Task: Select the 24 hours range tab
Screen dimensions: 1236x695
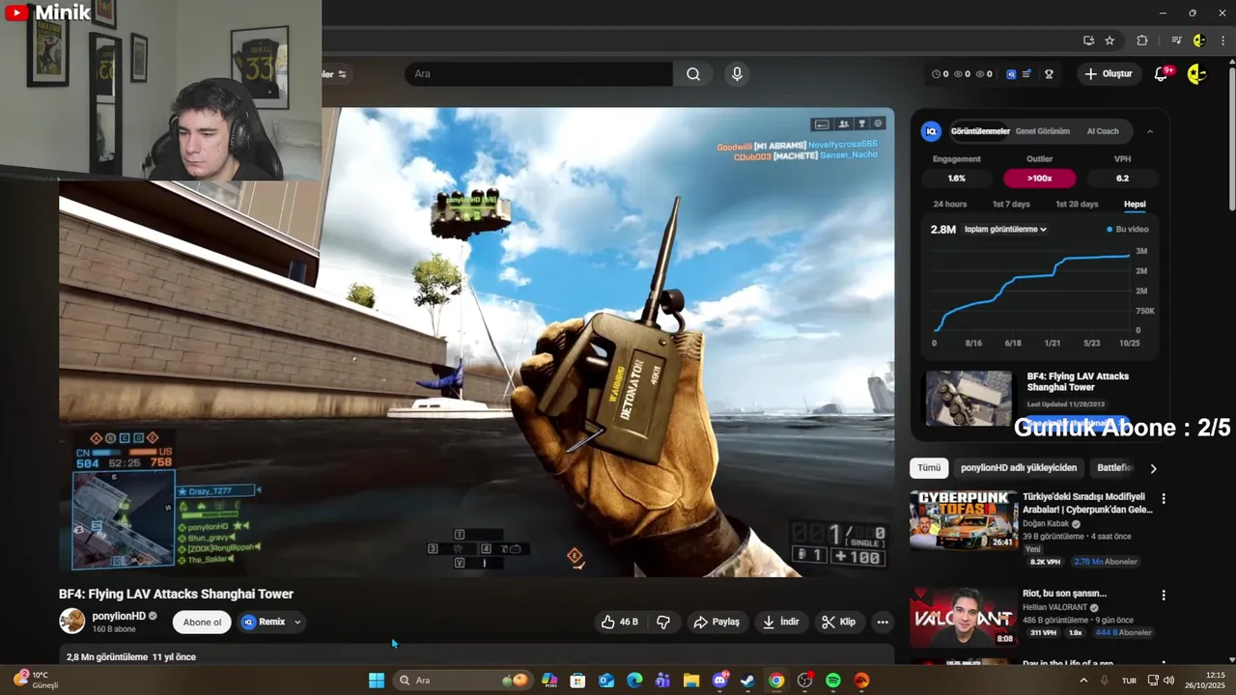Action: (950, 205)
